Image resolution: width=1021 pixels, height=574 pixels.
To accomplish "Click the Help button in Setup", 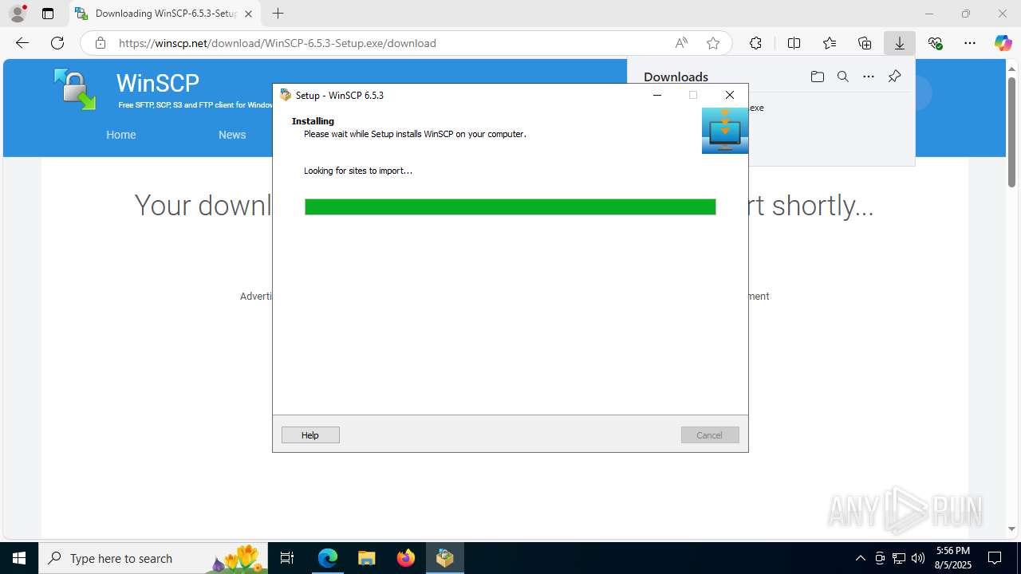I will tap(310, 434).
